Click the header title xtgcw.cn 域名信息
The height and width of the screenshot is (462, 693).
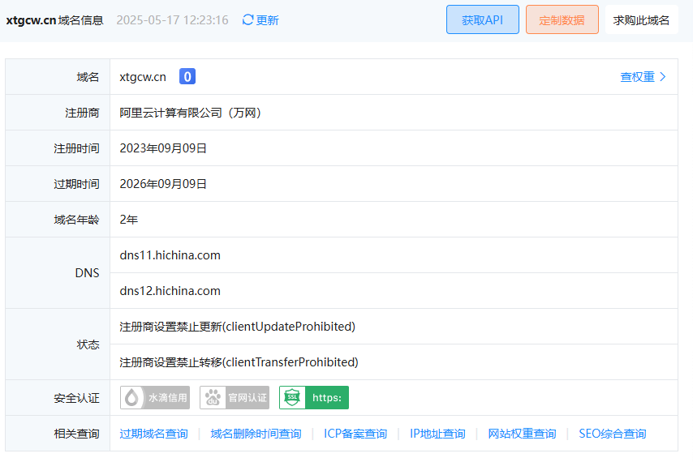tap(55, 20)
